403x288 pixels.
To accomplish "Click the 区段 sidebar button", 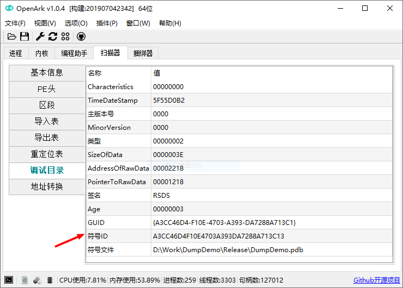I will [x=47, y=105].
